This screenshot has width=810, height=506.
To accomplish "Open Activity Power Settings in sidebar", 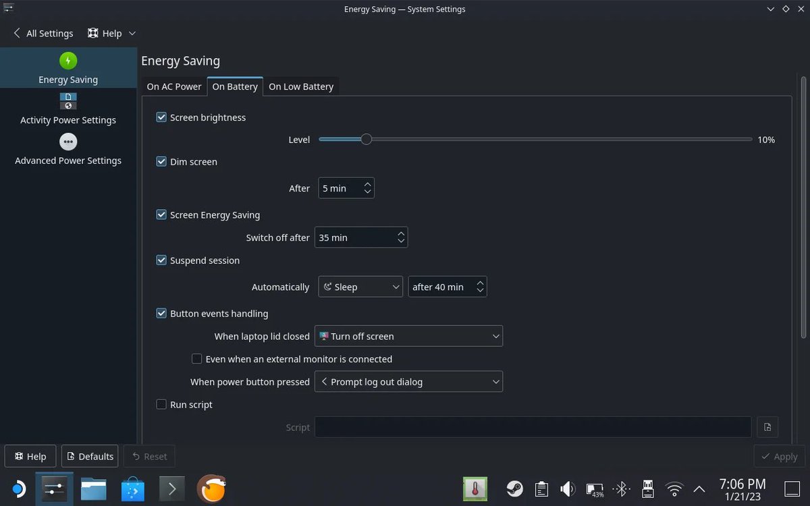I will (x=68, y=109).
